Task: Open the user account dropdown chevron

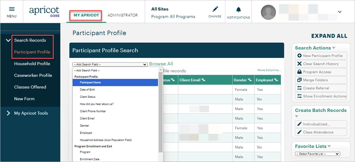Action: [339, 12]
